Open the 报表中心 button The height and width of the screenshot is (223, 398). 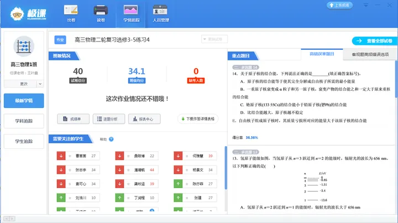tap(144, 119)
